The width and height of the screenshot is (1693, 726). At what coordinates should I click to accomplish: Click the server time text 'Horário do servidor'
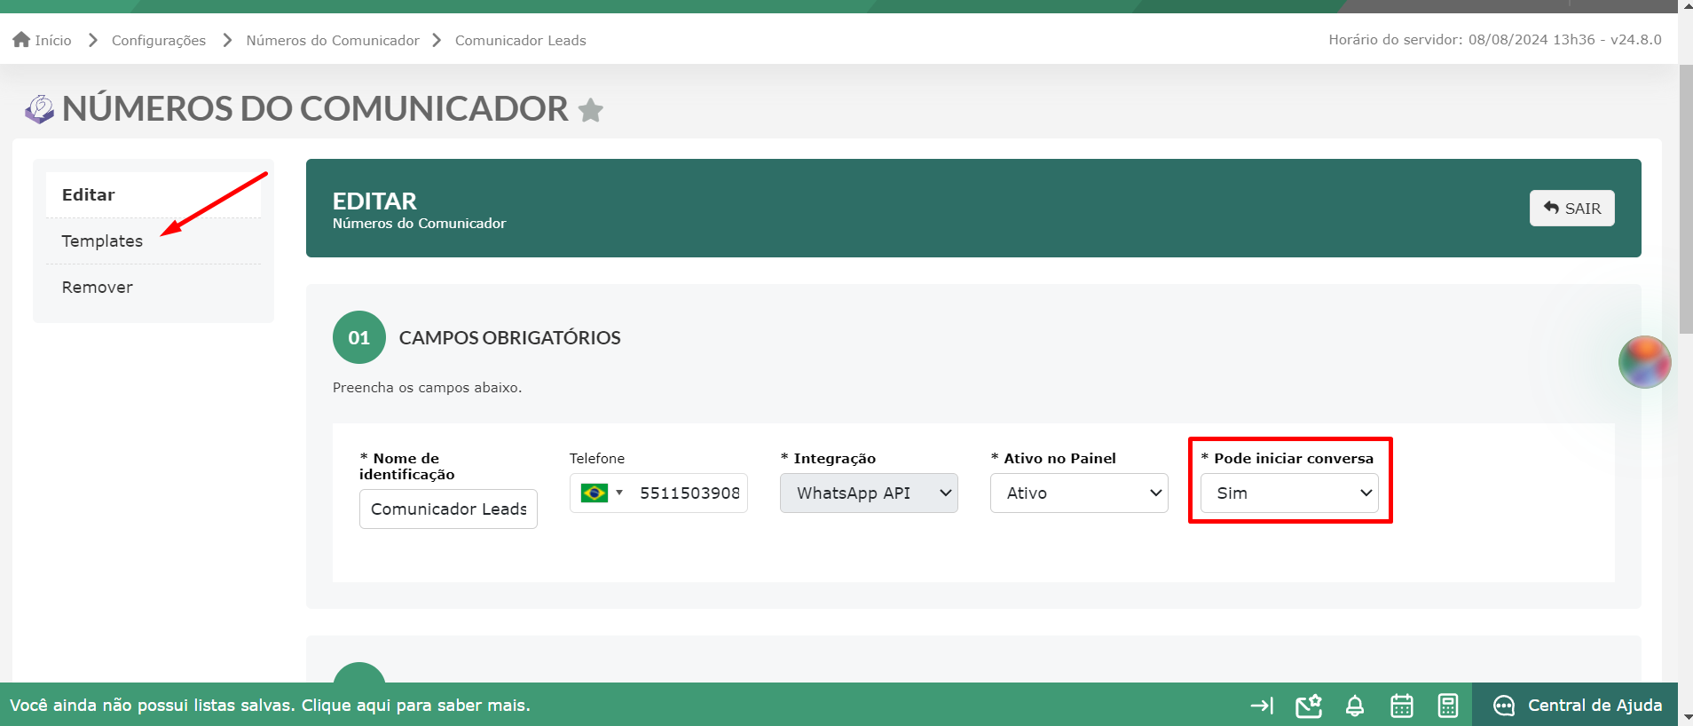pos(1495,40)
